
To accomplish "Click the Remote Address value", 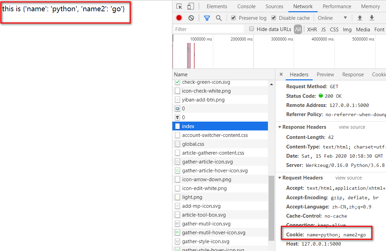I will pos(349,105).
